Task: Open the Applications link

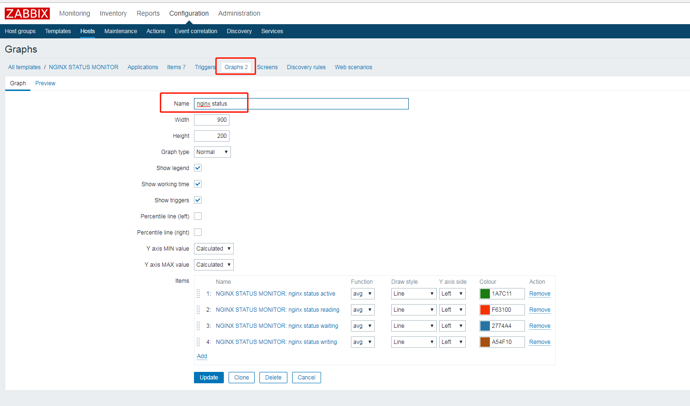Action: coord(143,67)
